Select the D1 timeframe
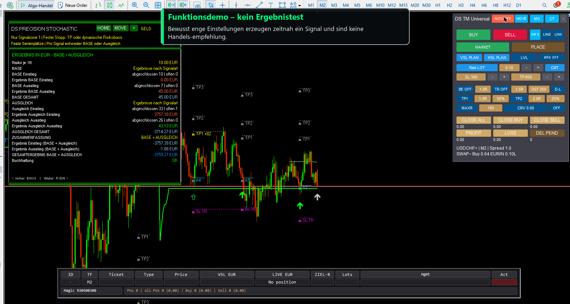This screenshot has width=570, height=304. tap(518, 5)
